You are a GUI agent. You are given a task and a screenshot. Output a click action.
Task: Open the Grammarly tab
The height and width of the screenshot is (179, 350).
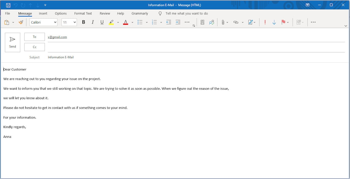[140, 13]
